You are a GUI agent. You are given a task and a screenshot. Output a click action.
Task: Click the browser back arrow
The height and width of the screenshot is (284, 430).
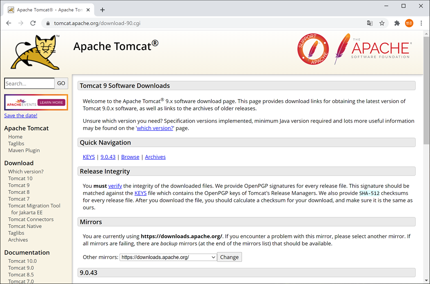click(9, 23)
